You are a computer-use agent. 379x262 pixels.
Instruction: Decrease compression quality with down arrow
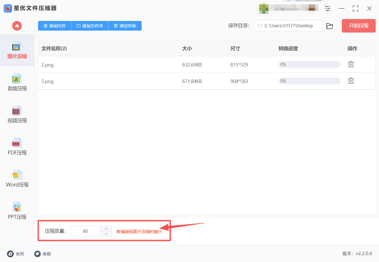pyautogui.click(x=106, y=234)
